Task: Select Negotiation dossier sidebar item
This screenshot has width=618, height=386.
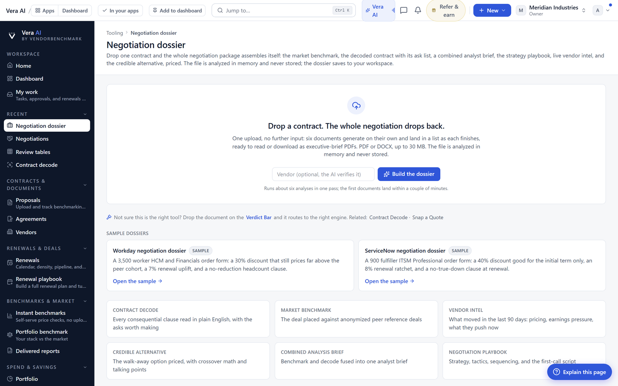Action: point(47,125)
